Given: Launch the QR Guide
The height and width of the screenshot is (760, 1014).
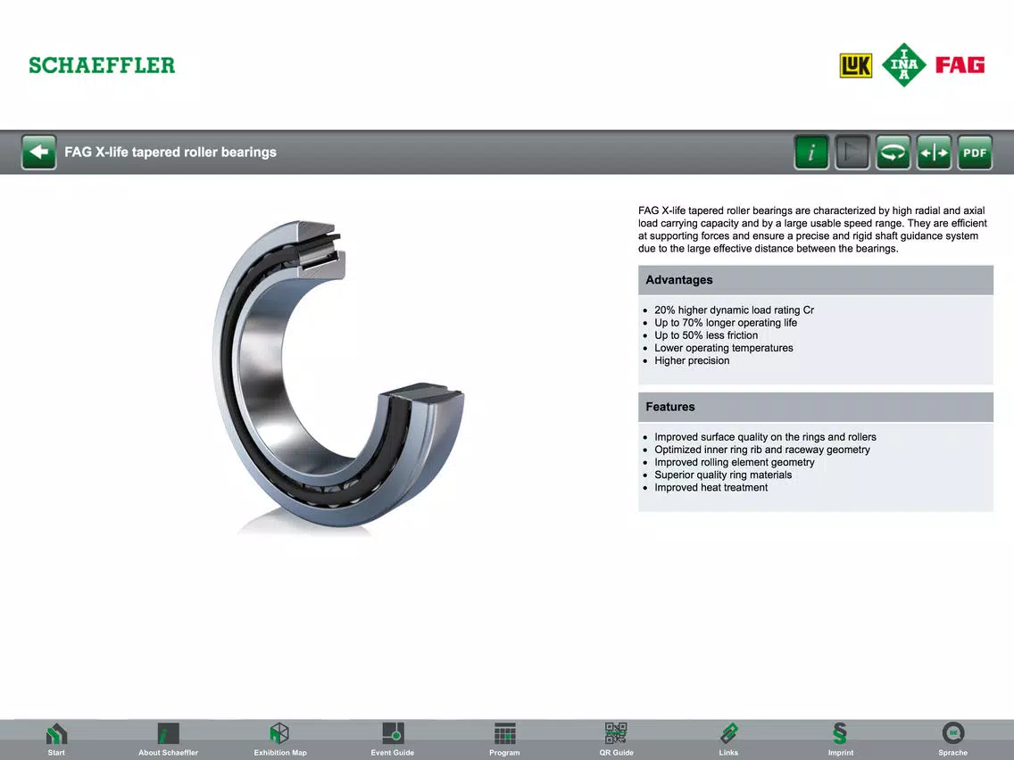Looking at the screenshot, I should point(616,739).
